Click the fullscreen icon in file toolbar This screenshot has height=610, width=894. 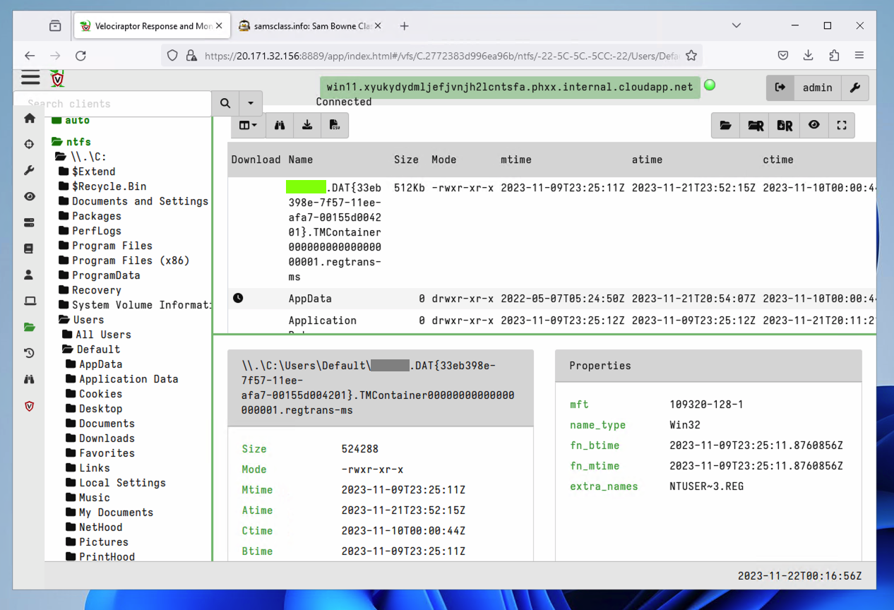841,125
